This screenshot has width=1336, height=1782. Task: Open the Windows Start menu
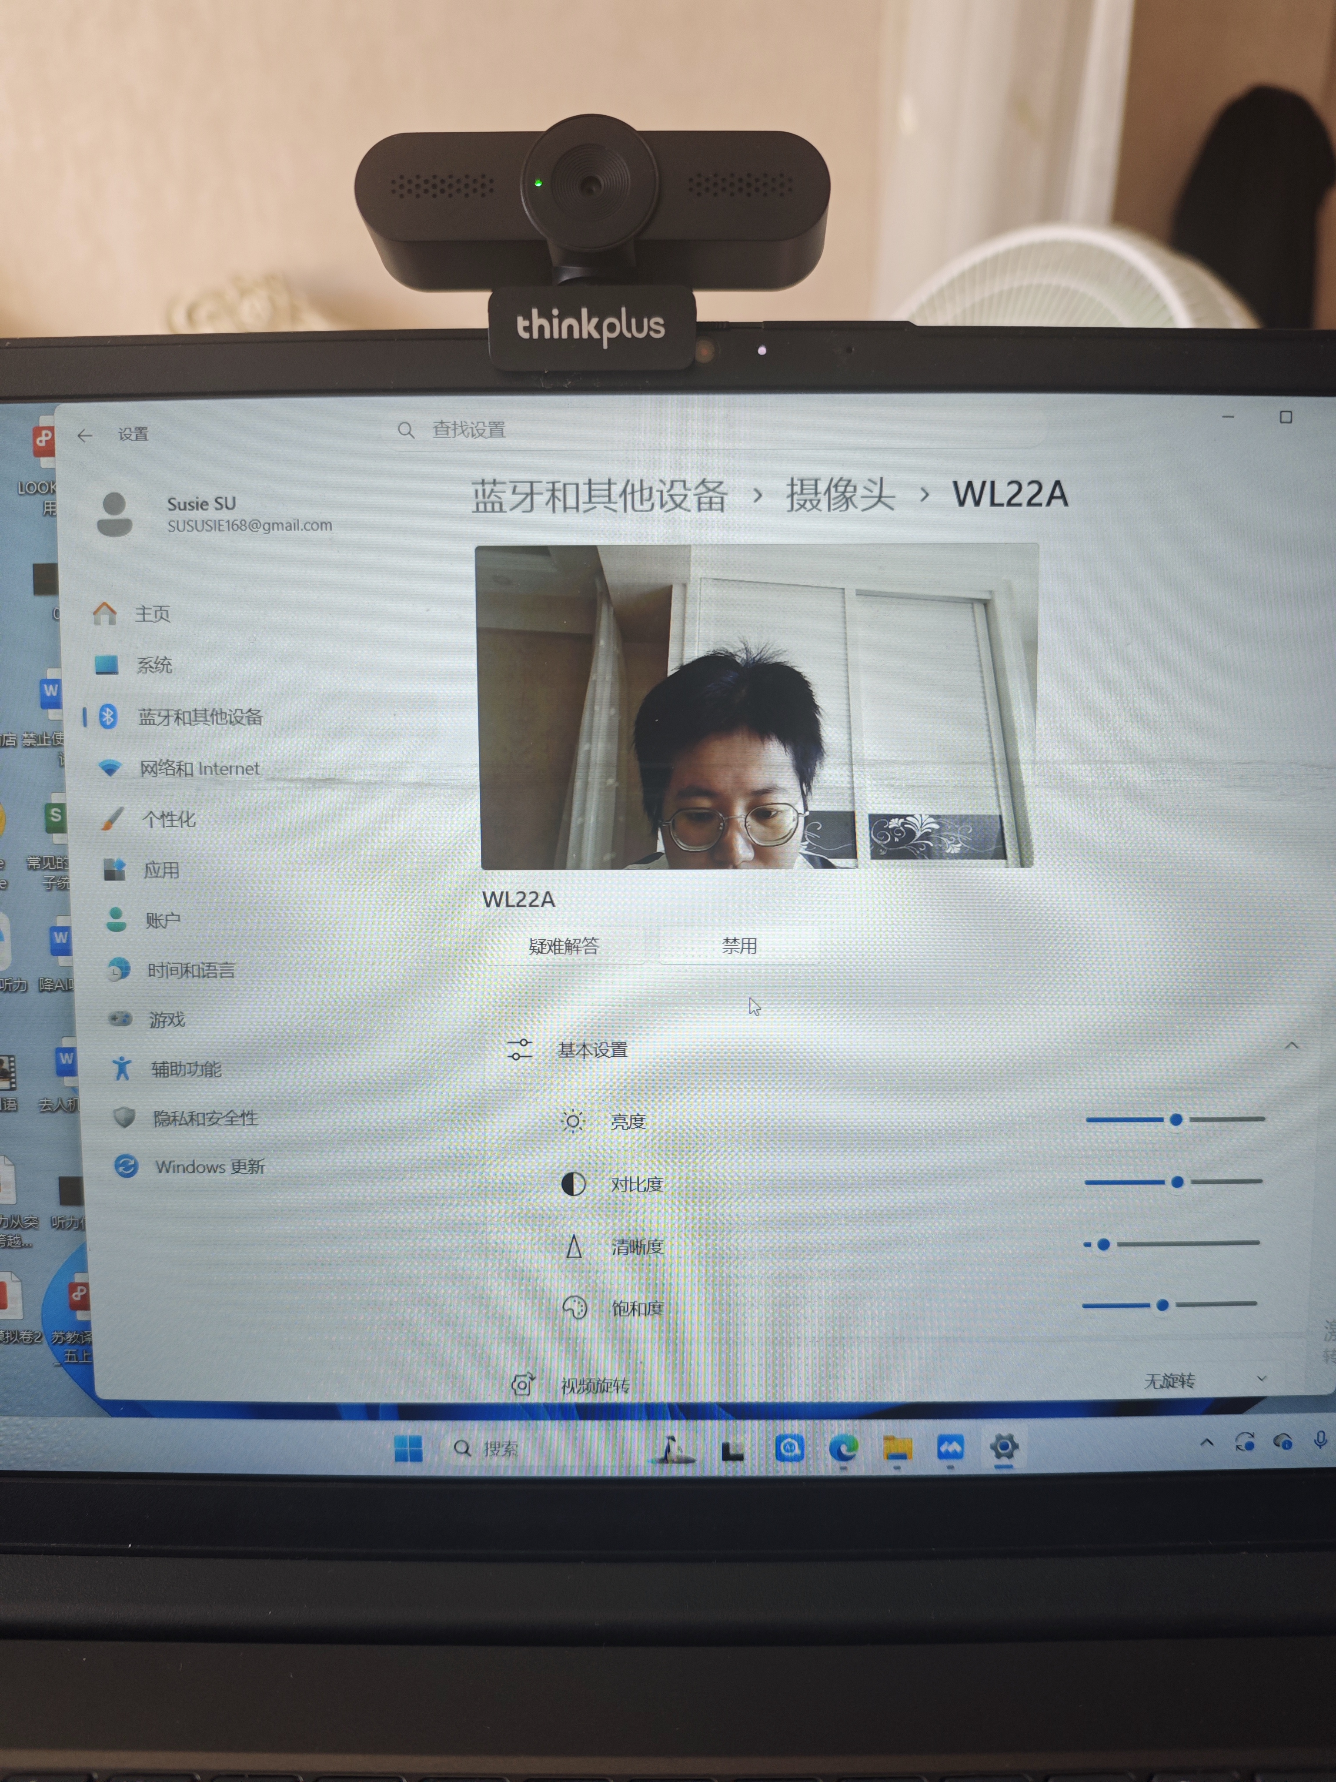pos(408,1448)
